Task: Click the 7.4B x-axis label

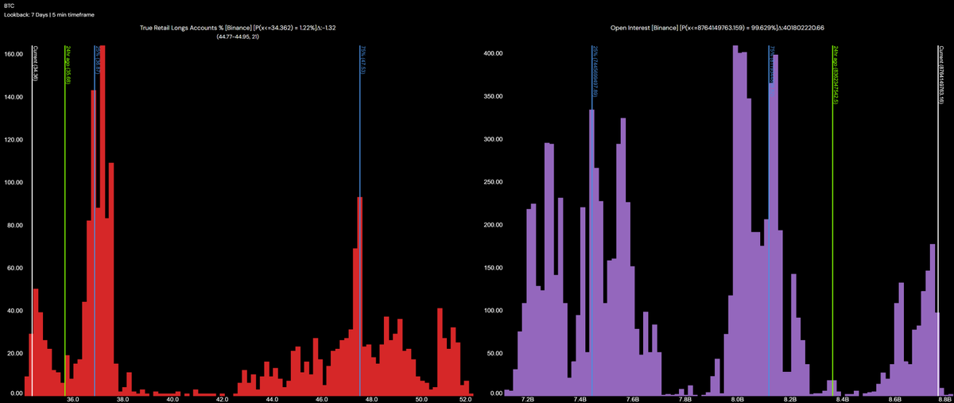Action: [580, 400]
